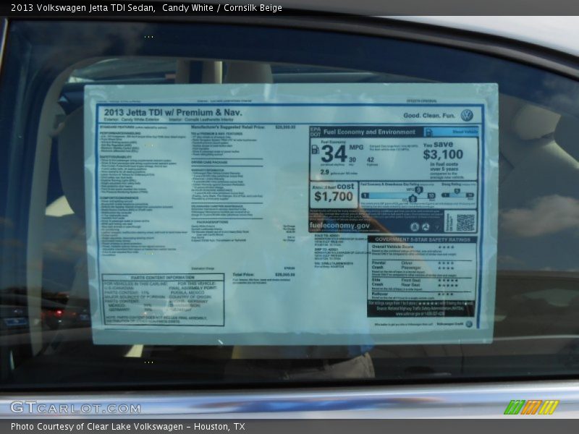Click the Side Crash 'Rear Seat' rating

447,285
